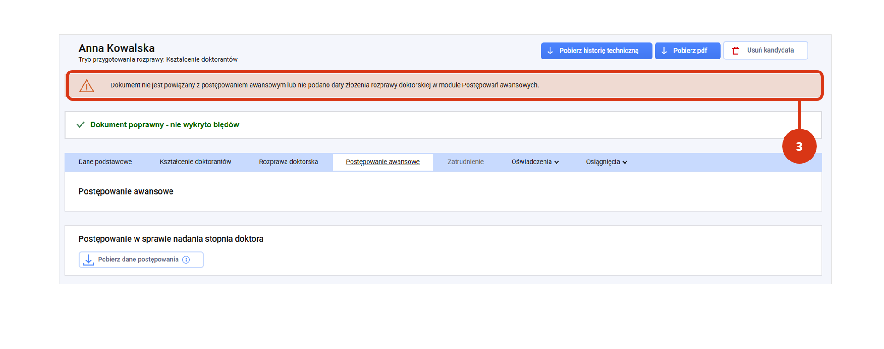Open the Kształcenie doktorantów tab

tap(195, 162)
